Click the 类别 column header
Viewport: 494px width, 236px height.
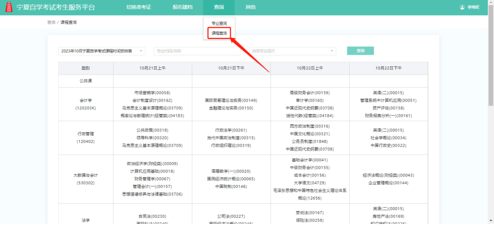pos(86,68)
